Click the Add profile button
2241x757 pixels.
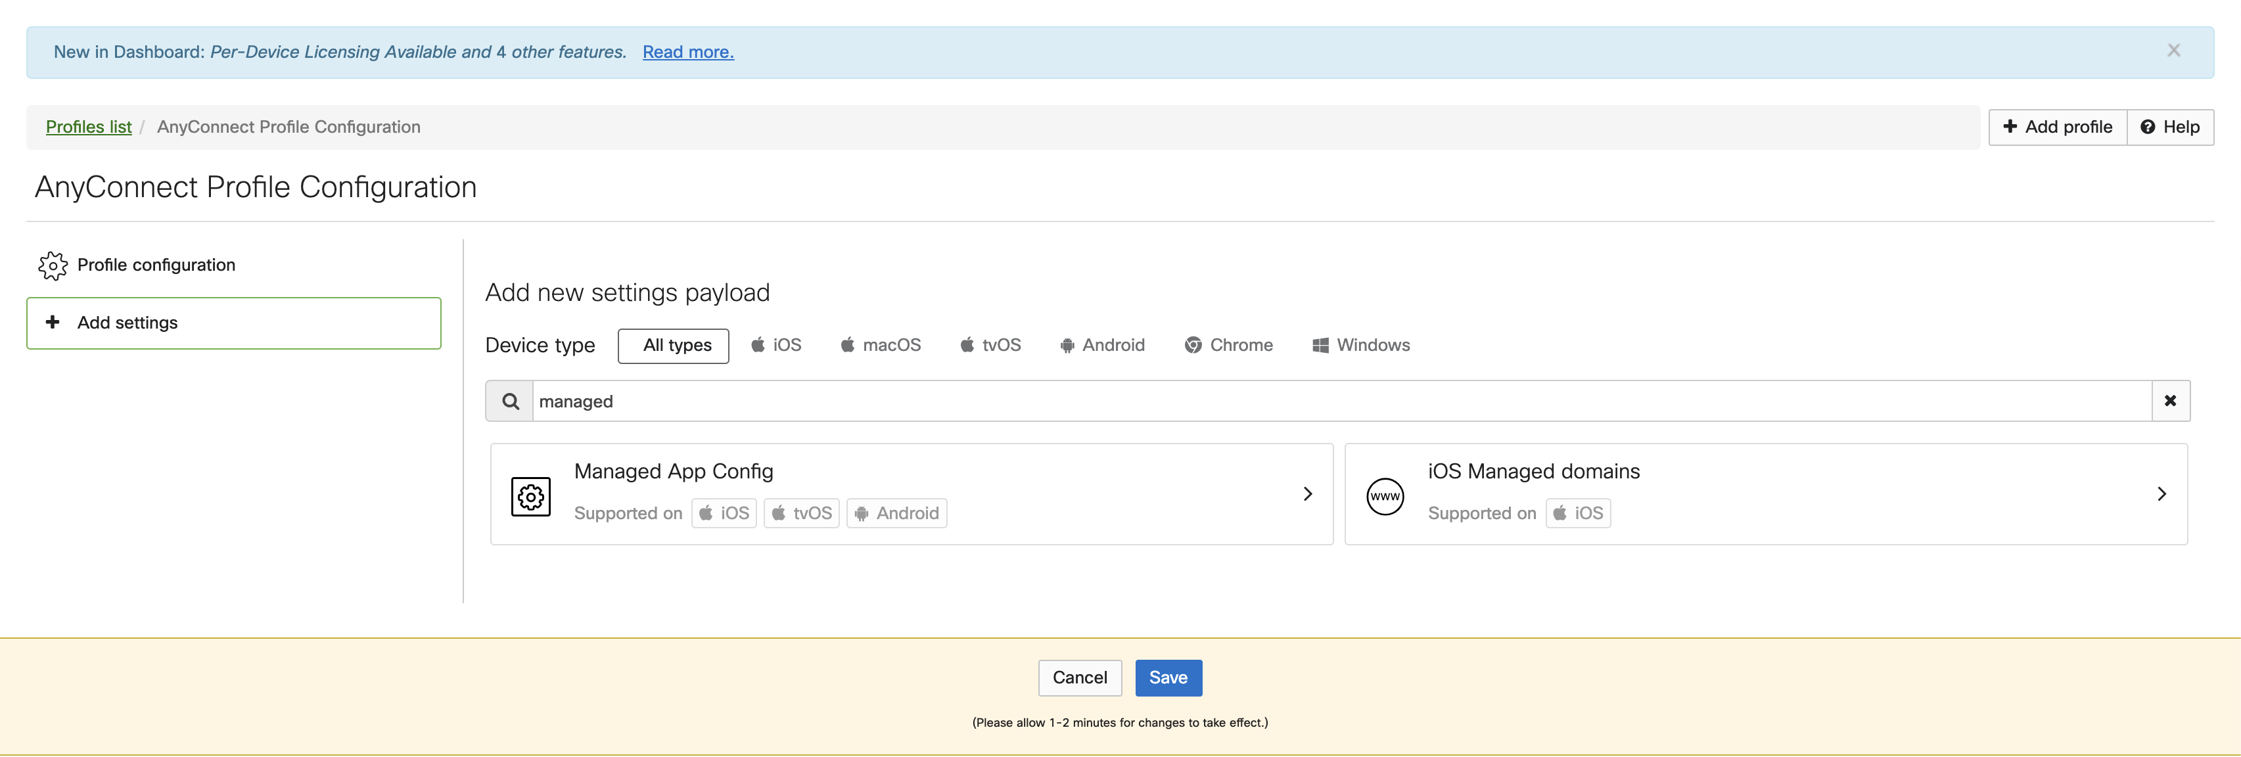[2058, 126]
